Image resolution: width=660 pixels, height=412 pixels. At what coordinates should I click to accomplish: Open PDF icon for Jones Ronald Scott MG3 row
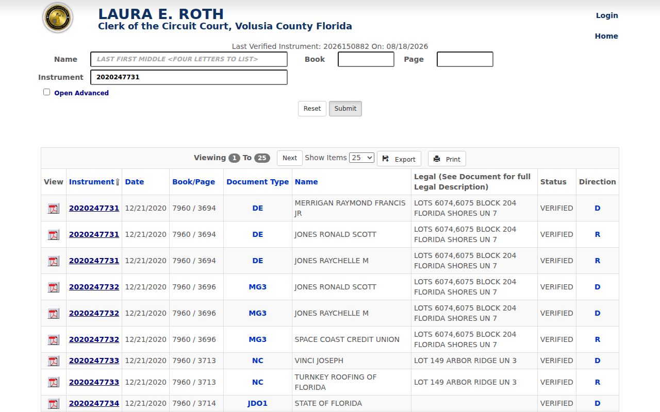point(54,287)
